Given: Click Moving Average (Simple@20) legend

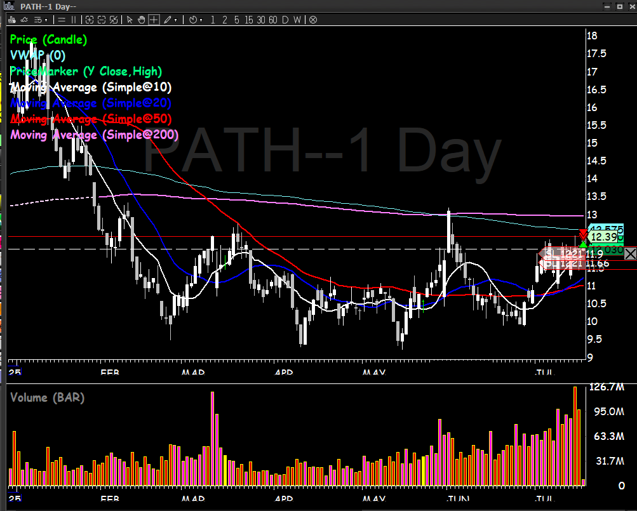Looking at the screenshot, I should click(91, 103).
